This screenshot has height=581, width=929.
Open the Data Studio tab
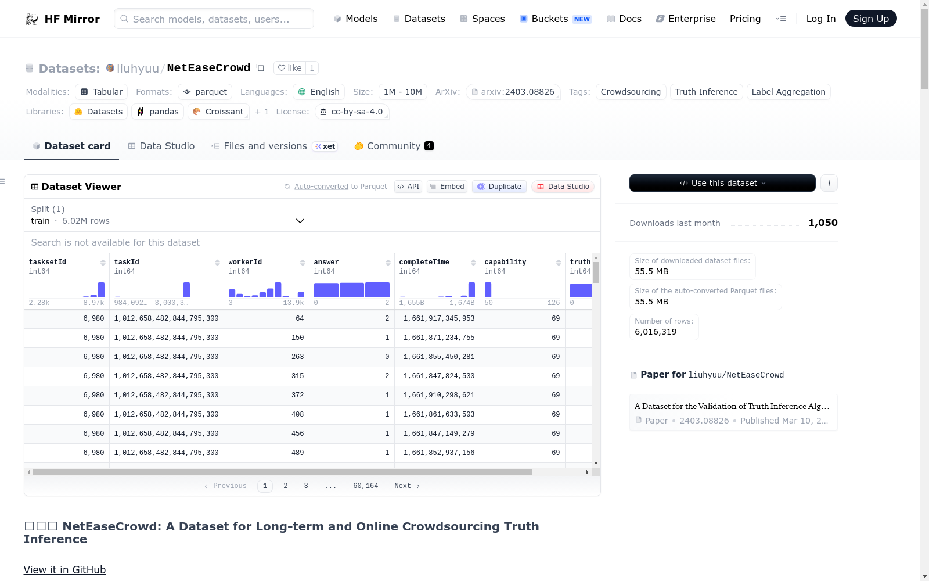(161, 146)
